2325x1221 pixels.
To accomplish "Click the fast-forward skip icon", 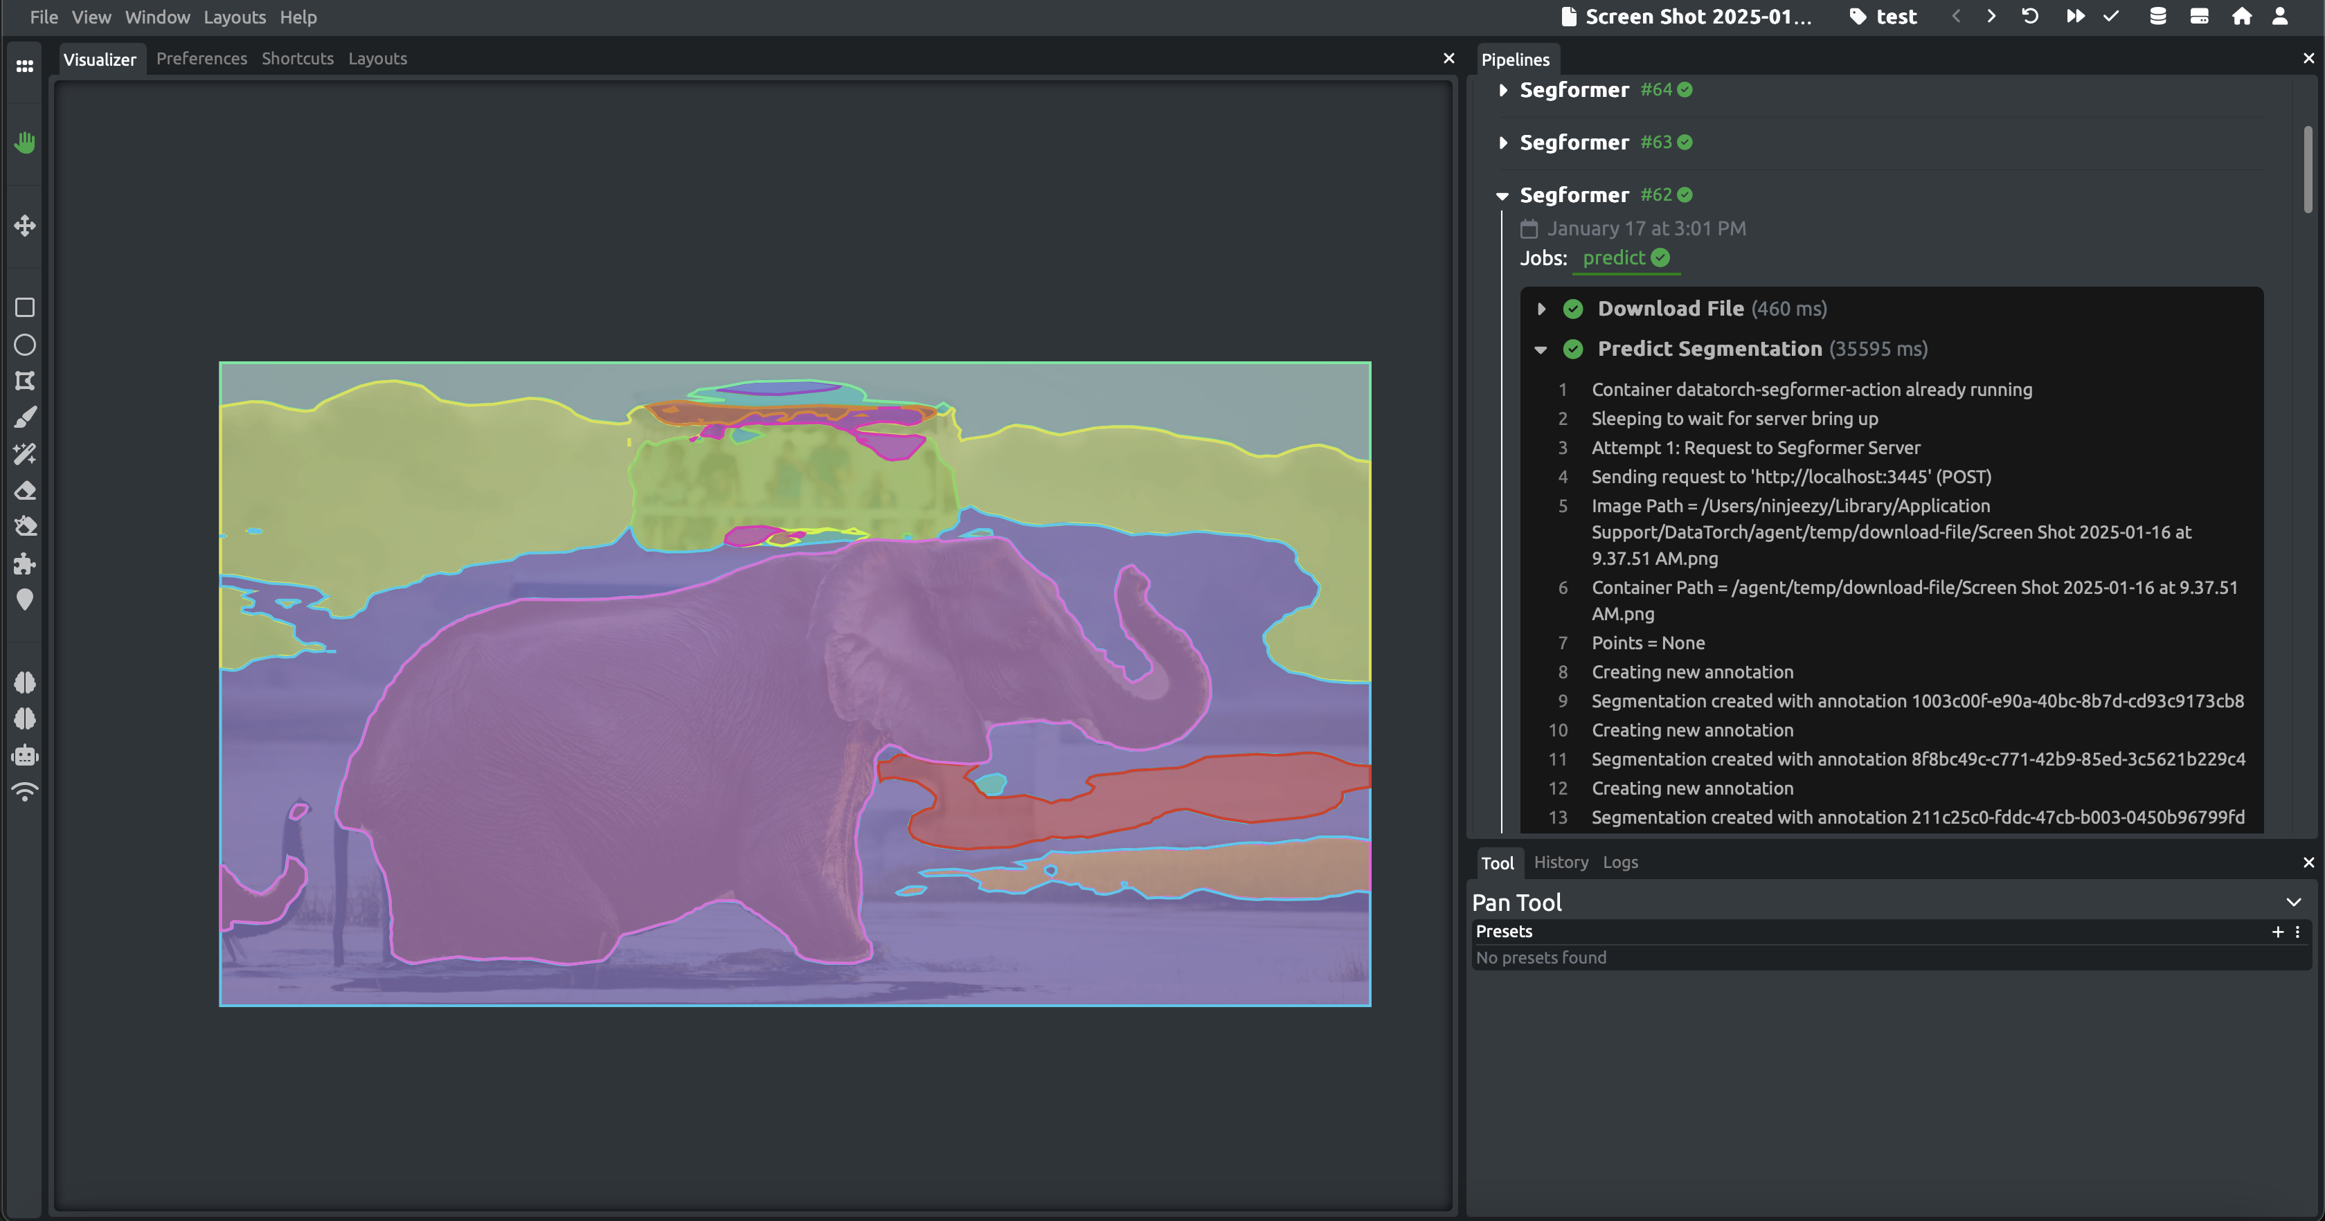I will 2075,16.
